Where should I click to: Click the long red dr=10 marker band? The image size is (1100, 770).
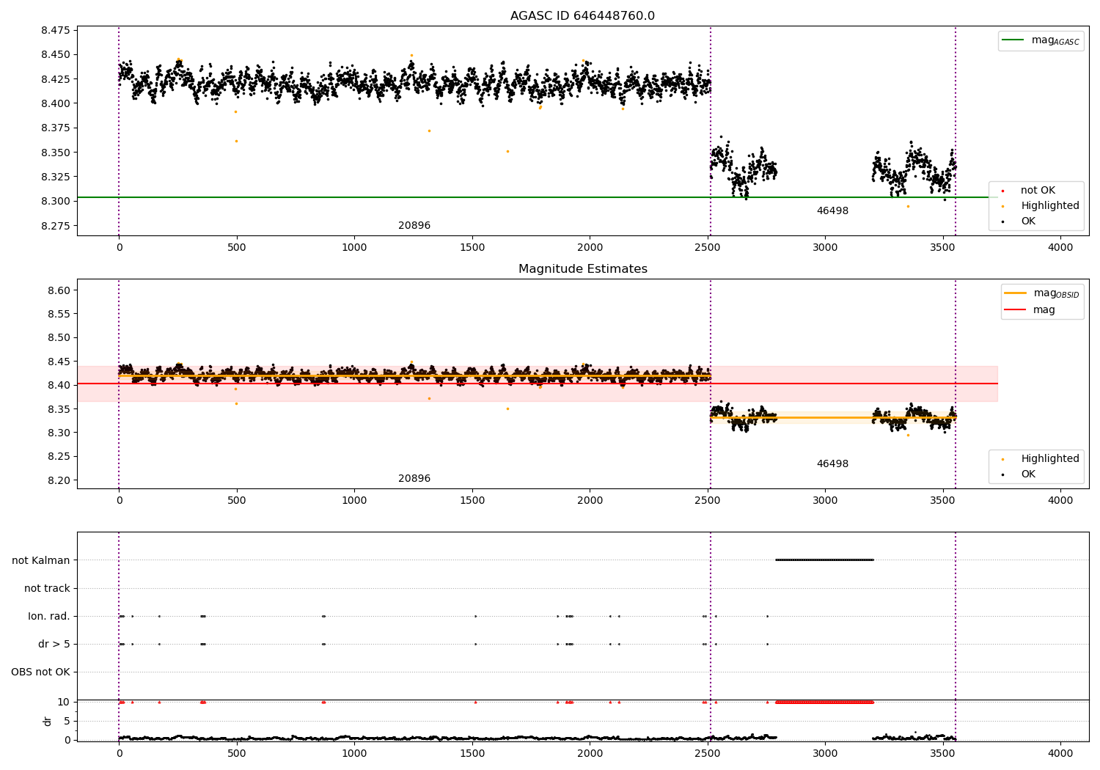(825, 703)
